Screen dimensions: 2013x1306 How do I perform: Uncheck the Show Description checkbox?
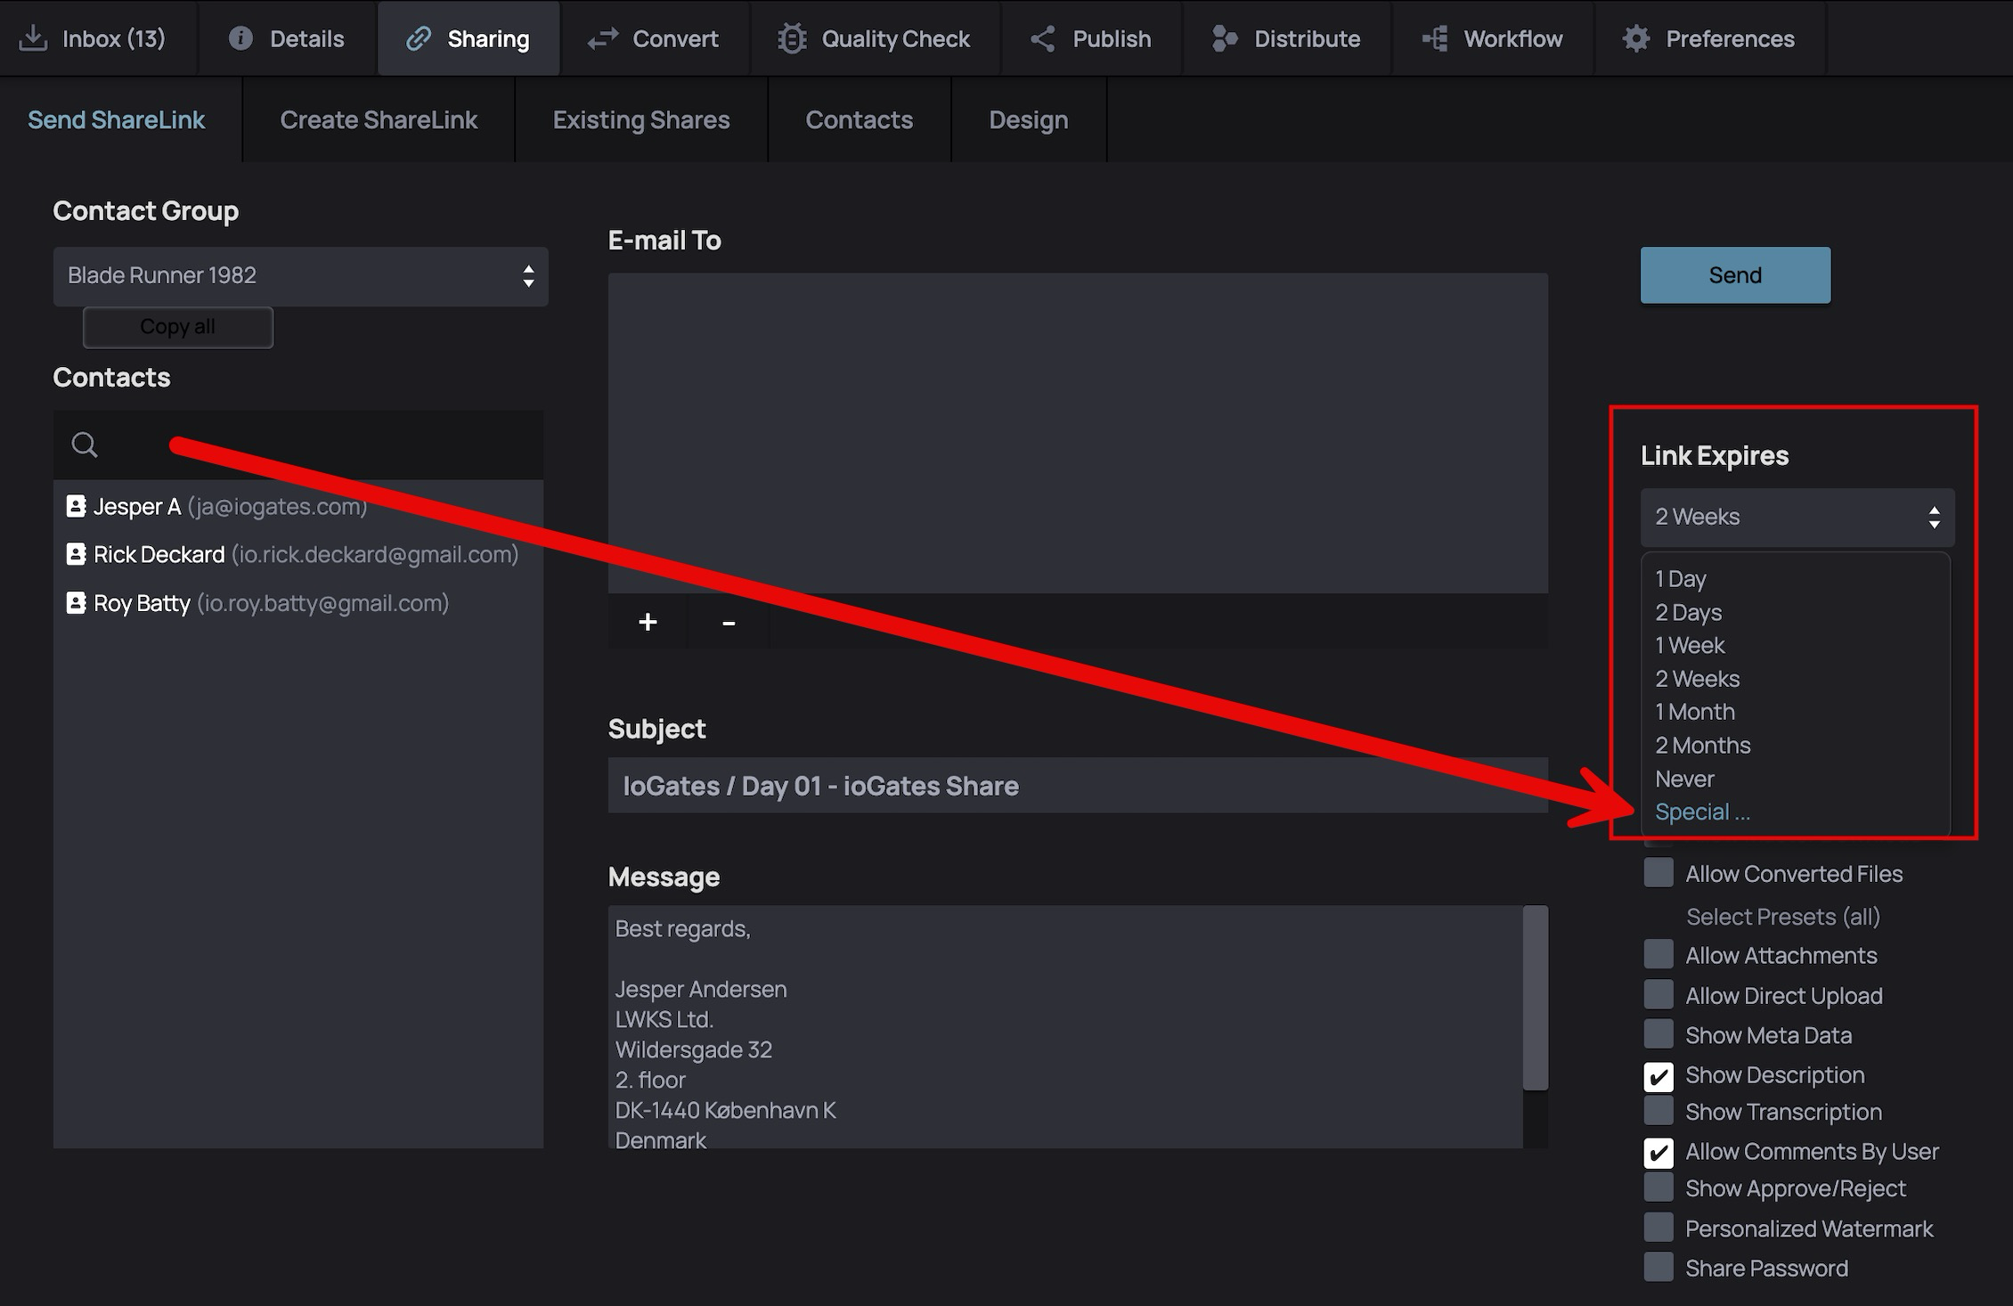pos(1658,1075)
